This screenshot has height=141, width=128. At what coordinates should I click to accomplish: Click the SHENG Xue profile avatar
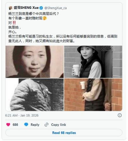10,8
